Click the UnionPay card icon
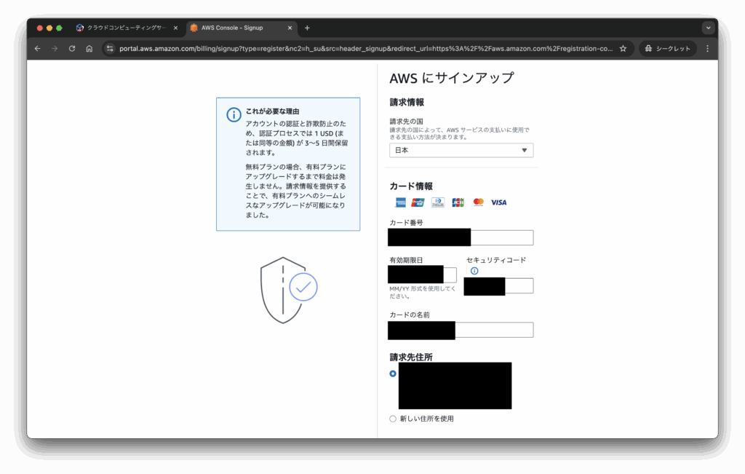Viewport: 745px width, 474px height. coord(417,202)
